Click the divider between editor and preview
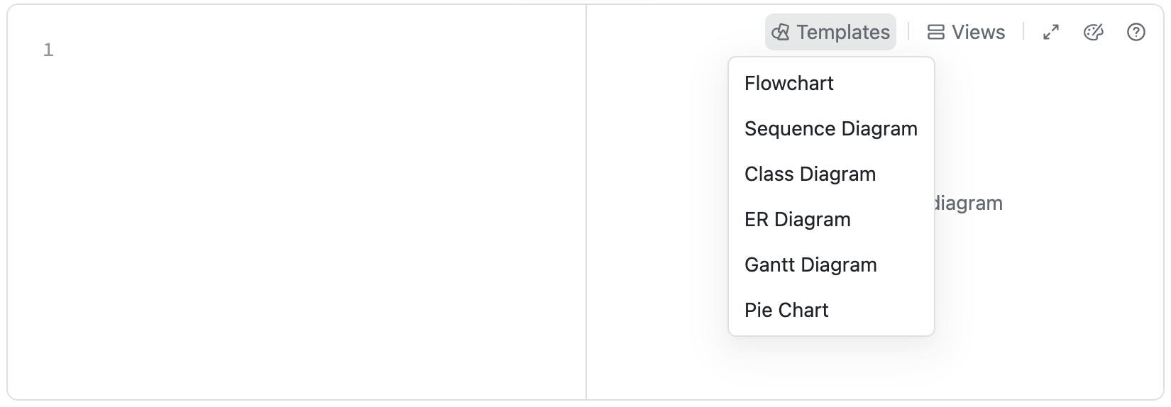 click(586, 213)
